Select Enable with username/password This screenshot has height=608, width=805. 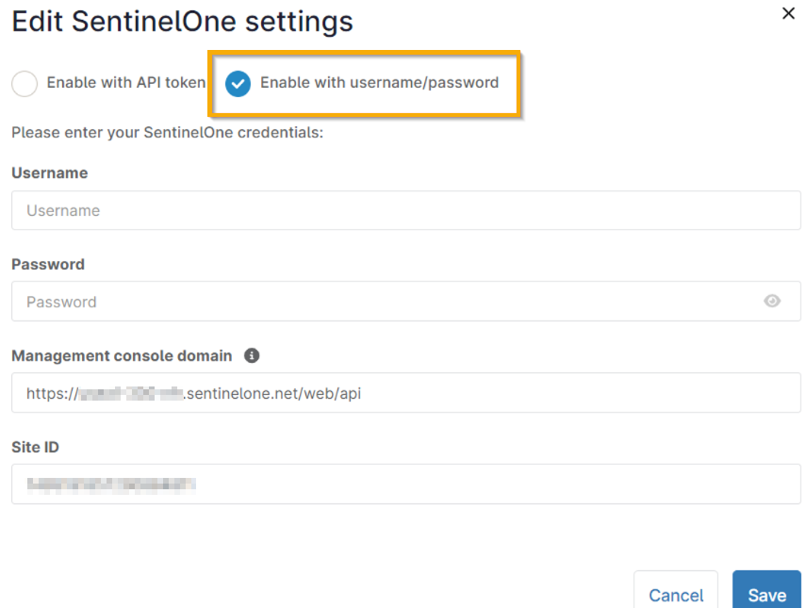pos(238,83)
